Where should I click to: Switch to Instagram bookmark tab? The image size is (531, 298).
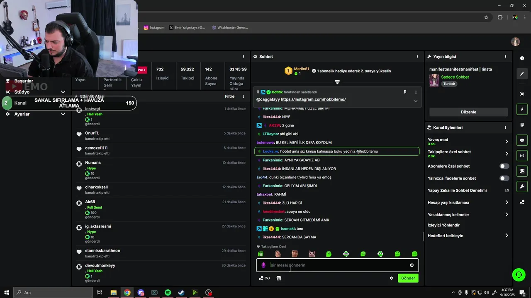(x=154, y=28)
